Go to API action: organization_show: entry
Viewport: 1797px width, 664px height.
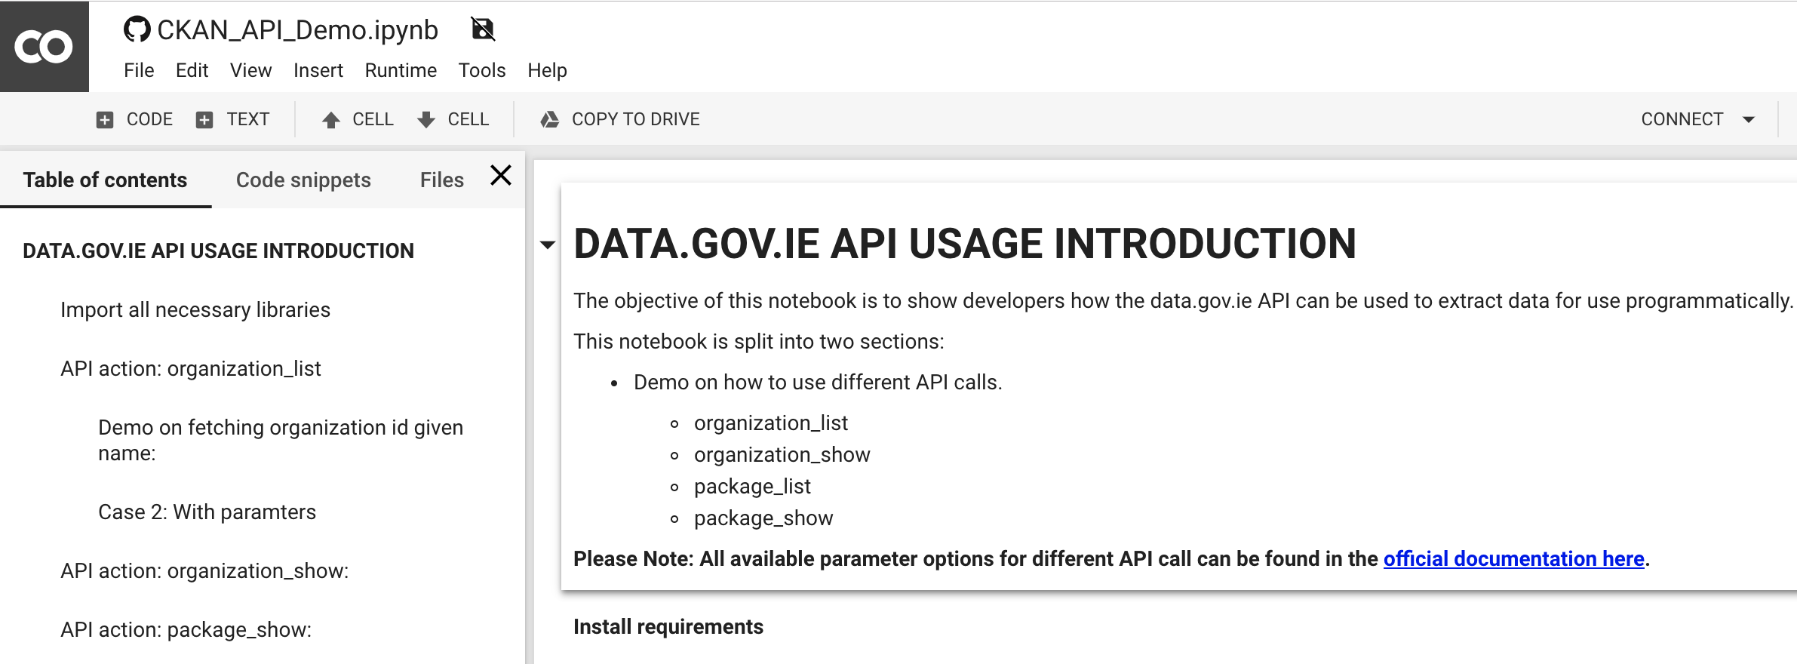point(204,570)
